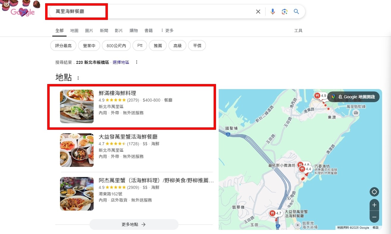
Task: Click the 萬里駱駝峰 camera marker icon
Action: (x=356, y=113)
